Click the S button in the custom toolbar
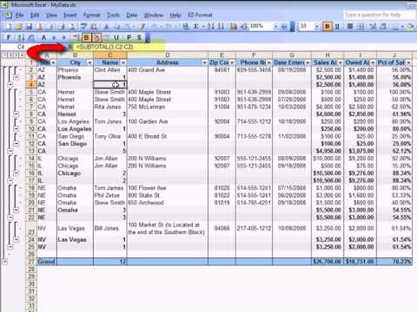 pos(140,37)
